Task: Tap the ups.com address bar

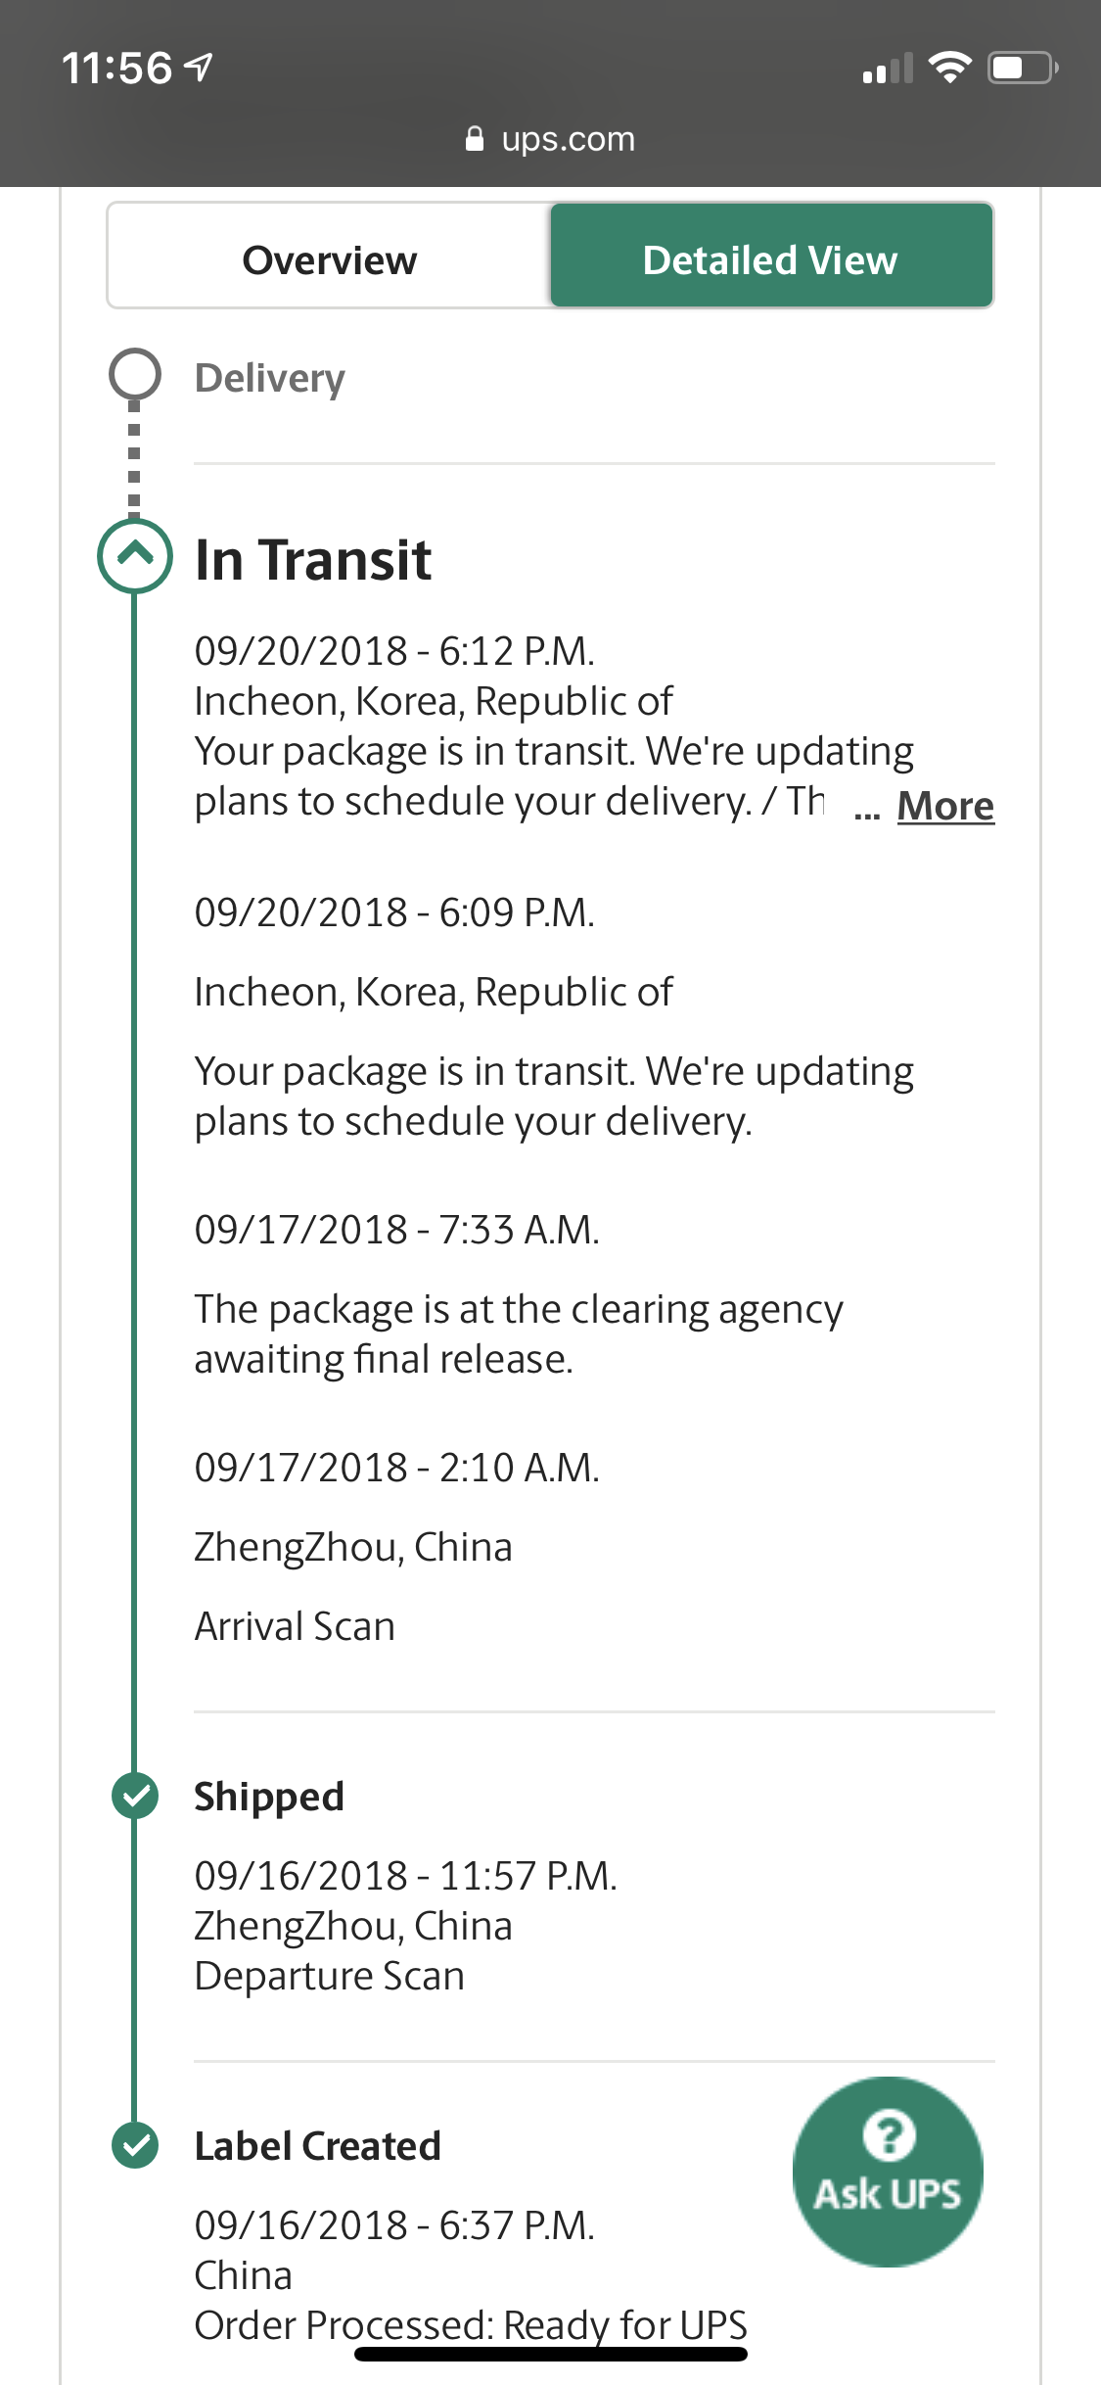Action: [x=550, y=139]
